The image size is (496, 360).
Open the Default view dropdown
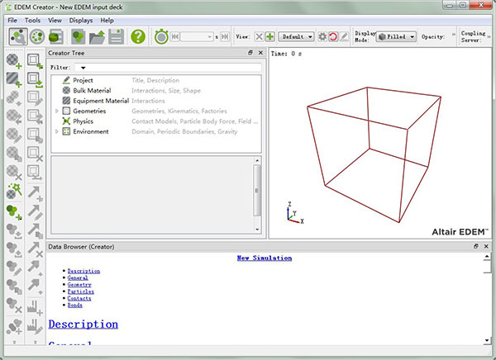(x=297, y=36)
